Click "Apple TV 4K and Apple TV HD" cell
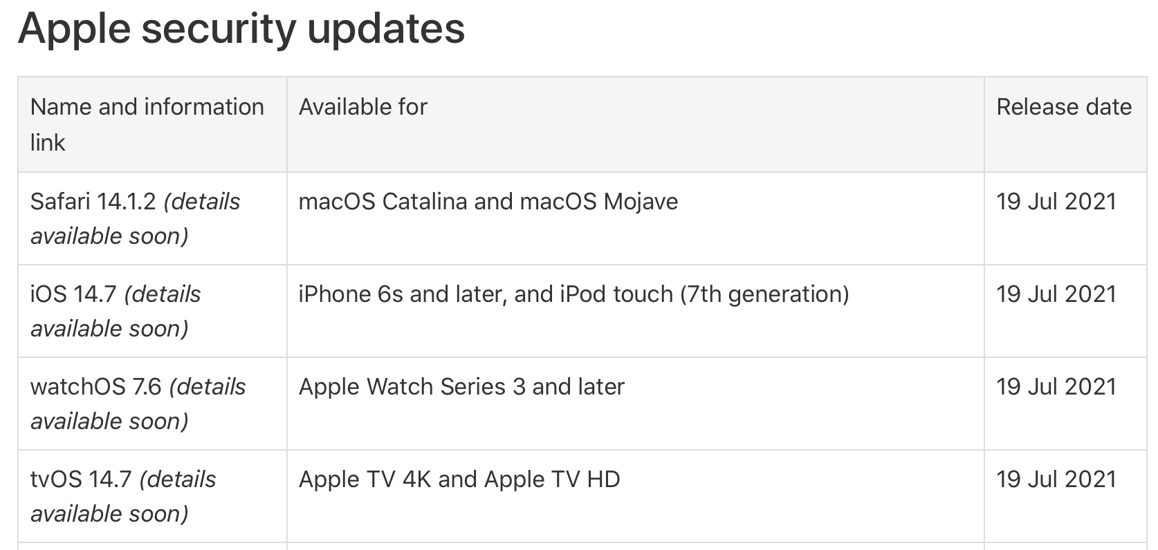This screenshot has width=1158, height=550. point(459,480)
